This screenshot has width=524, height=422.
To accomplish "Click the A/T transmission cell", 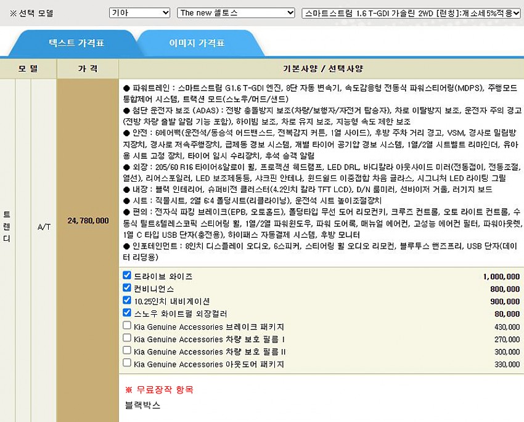I will (44, 227).
